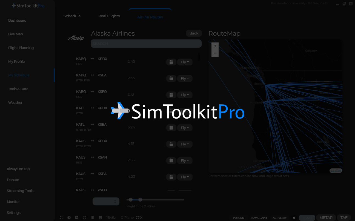Image resolution: width=355 pixels, height=221 pixels.
Task: Switch to the Schedule tab
Action: [72, 16]
